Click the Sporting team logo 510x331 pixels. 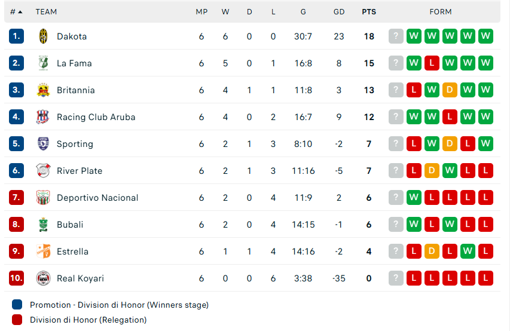point(43,144)
